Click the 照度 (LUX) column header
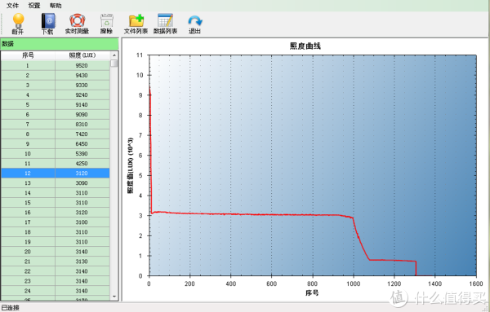 (x=82, y=55)
